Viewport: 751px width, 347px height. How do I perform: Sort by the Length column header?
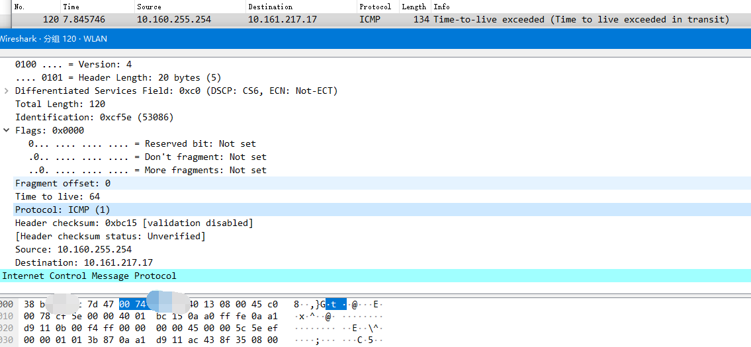(414, 7)
